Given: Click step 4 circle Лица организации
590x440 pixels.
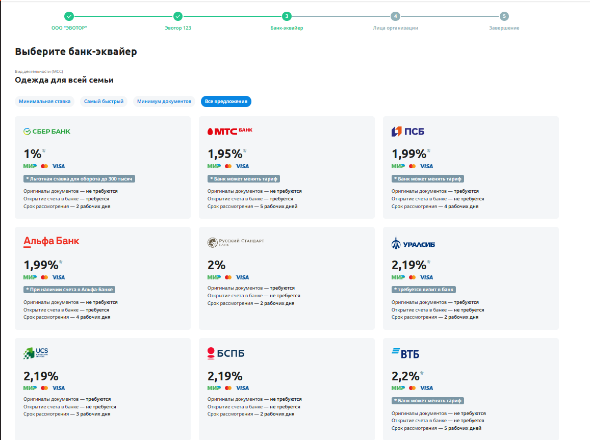Looking at the screenshot, I should (395, 16).
